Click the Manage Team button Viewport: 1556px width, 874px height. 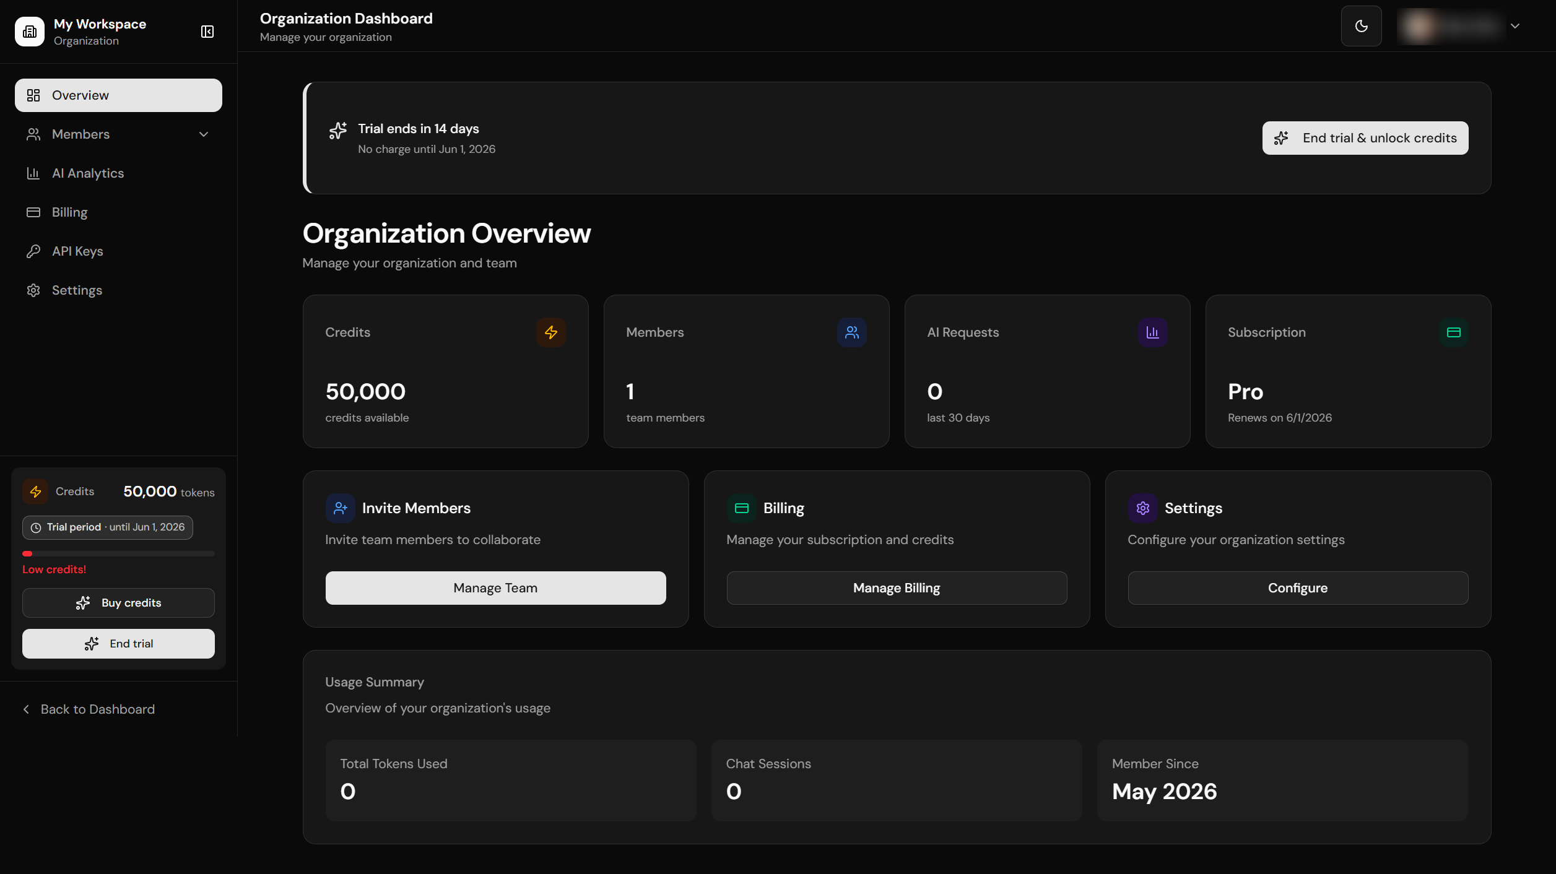tap(496, 588)
